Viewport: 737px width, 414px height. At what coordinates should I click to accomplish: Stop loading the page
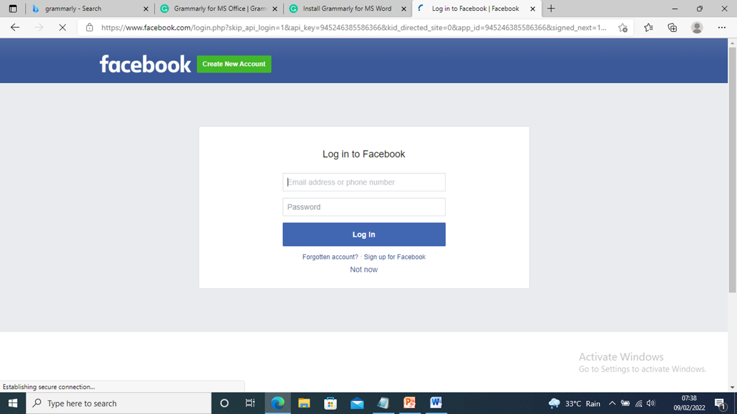click(x=62, y=28)
